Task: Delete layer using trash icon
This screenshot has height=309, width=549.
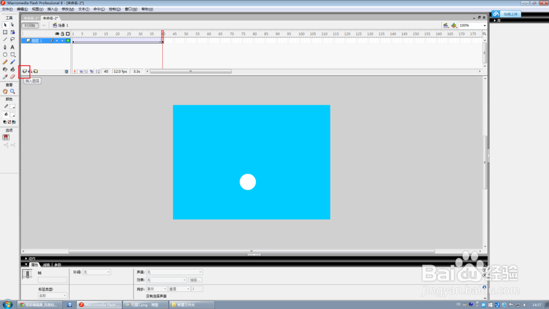Action: coord(66,71)
